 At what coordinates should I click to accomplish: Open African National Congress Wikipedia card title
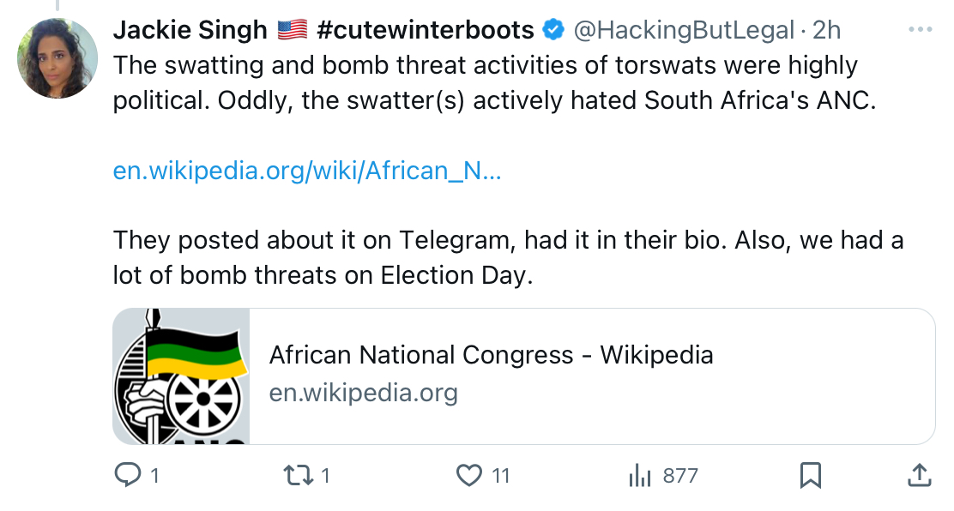491,355
